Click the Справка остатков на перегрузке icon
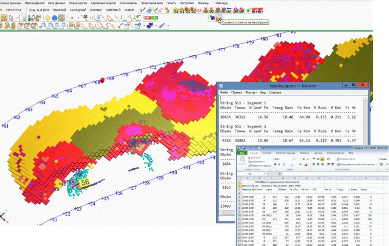389x246 pixels. point(219,17)
